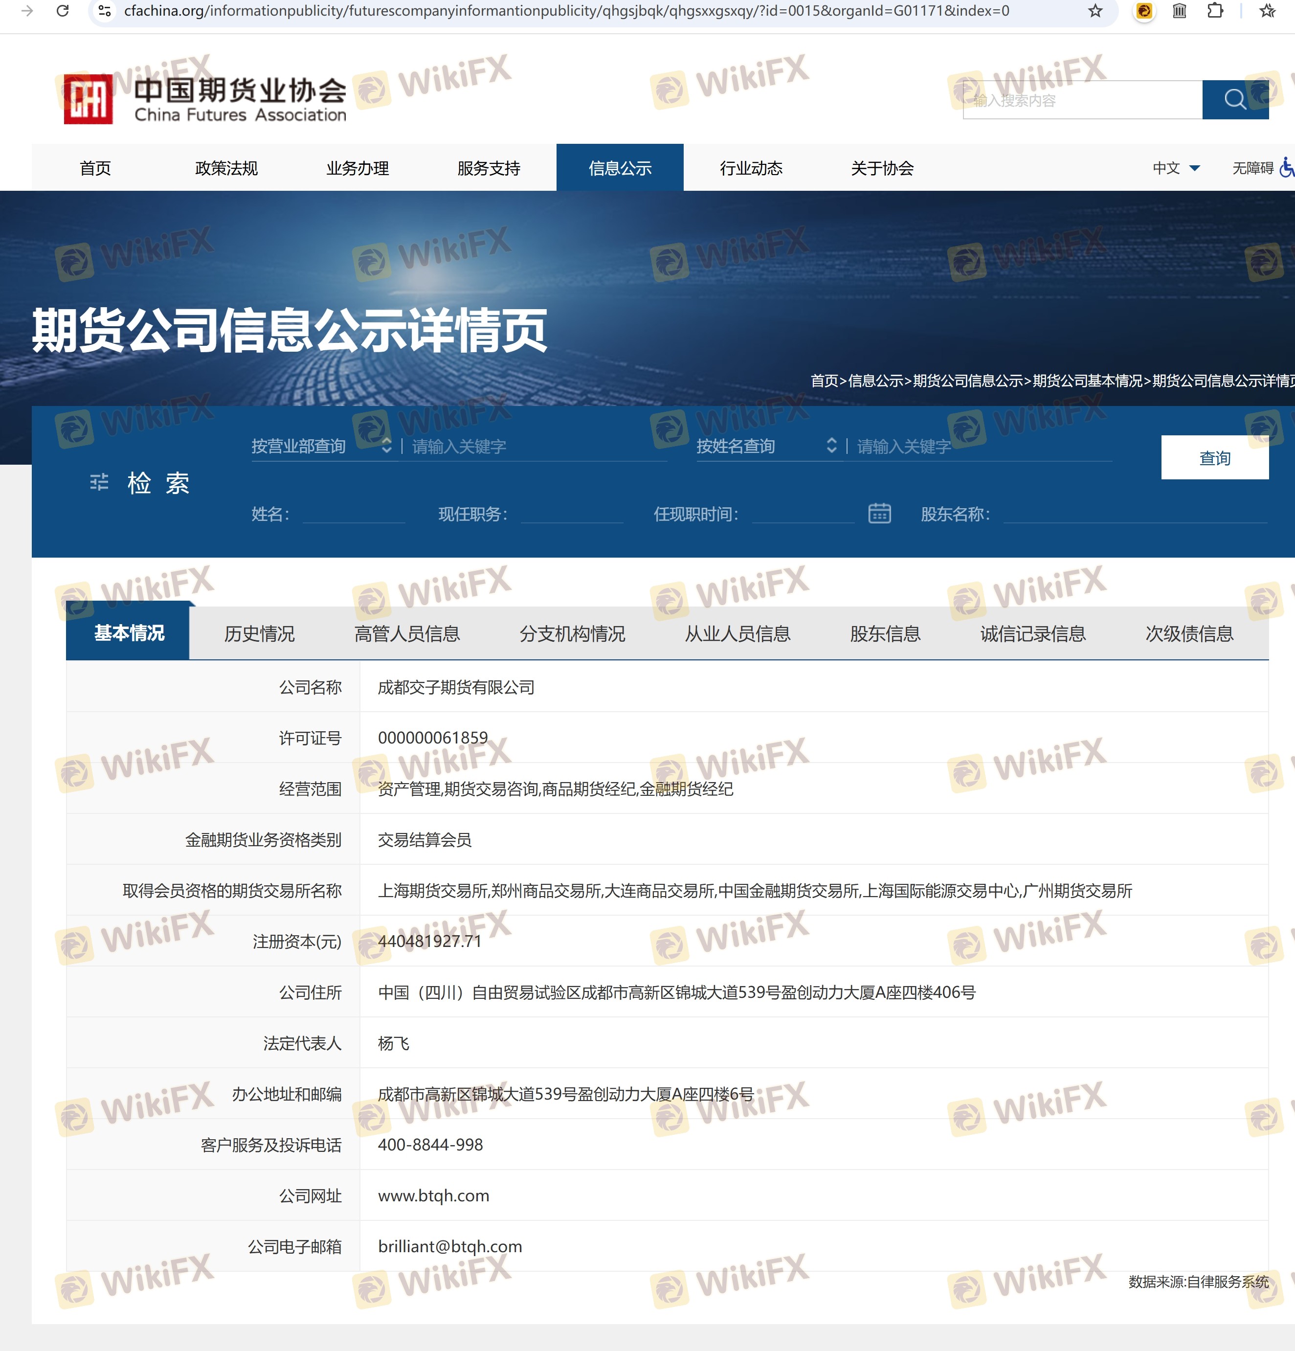Open the 股东信息 tab
Image resolution: width=1295 pixels, height=1351 pixels.
(x=885, y=633)
